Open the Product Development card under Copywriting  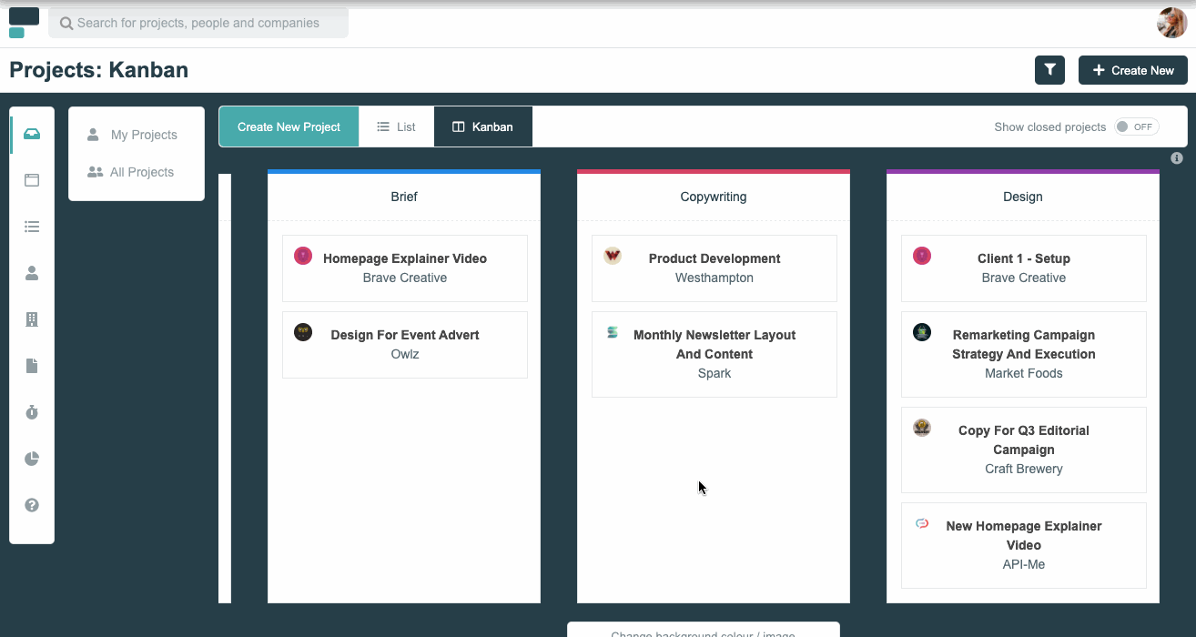coord(714,268)
